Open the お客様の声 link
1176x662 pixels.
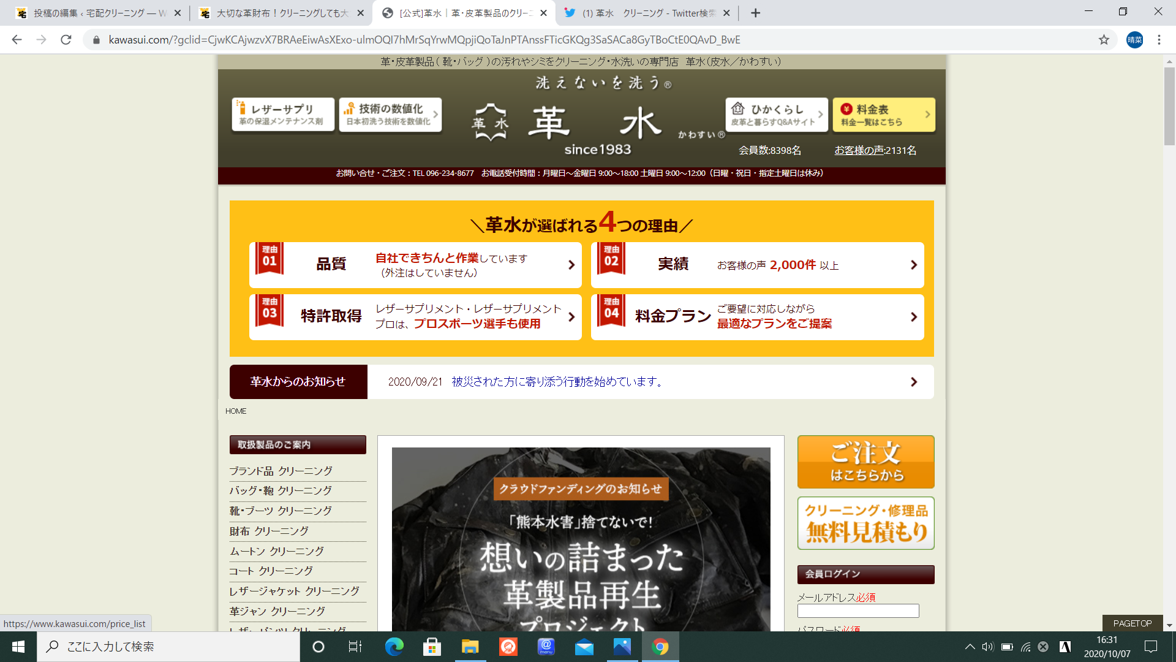(x=859, y=150)
